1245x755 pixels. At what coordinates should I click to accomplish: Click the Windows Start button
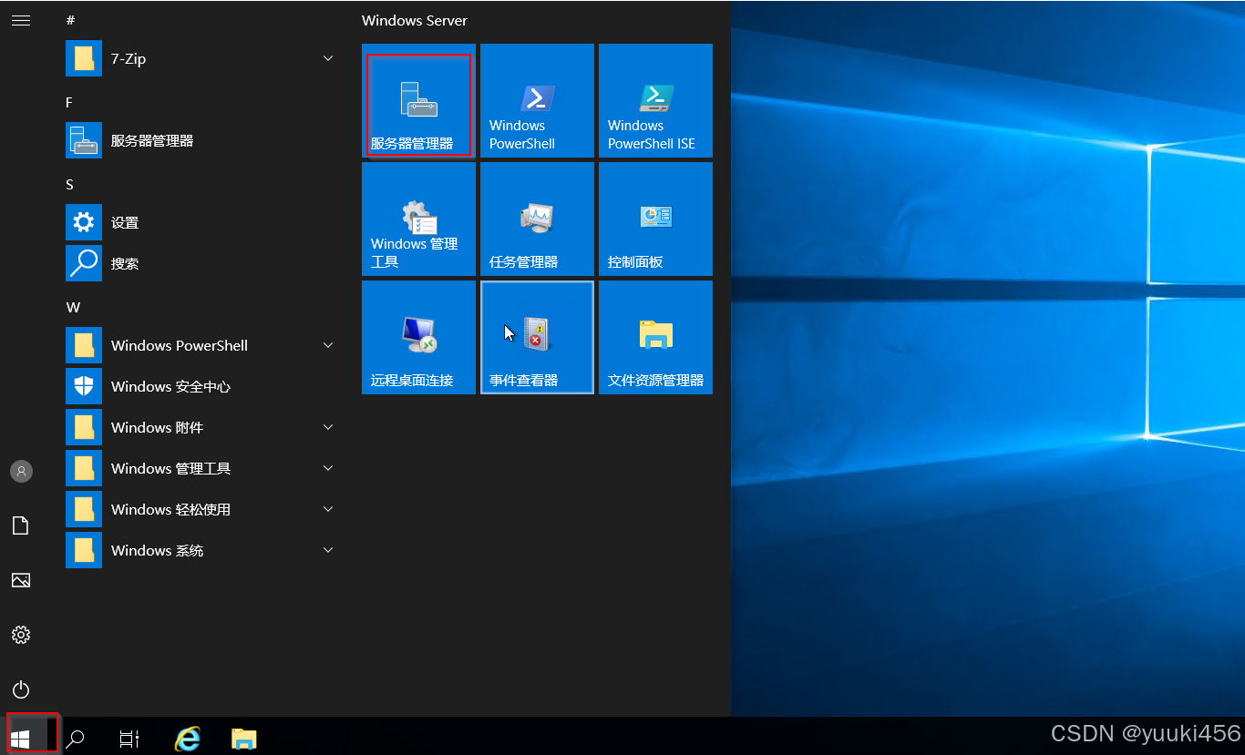(x=21, y=738)
